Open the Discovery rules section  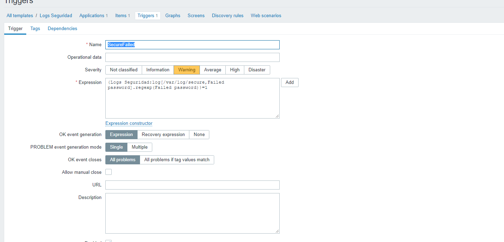(227, 15)
